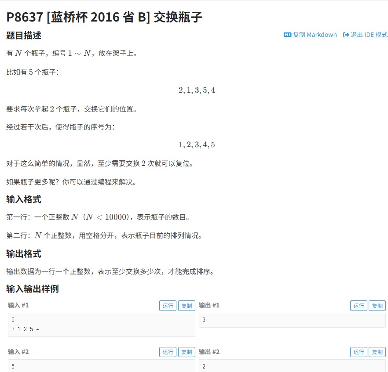Copy the problem as Markdown text link
Screen dimensions: 388x372
315,35
